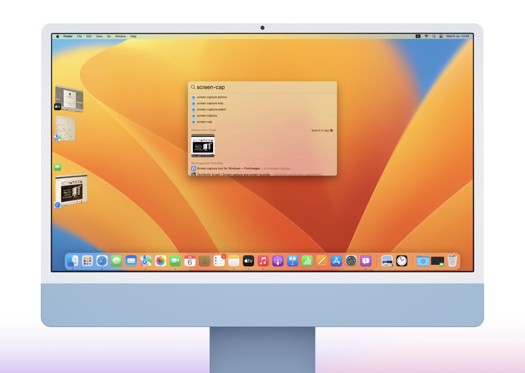Launch Keynote from the dock

click(292, 261)
